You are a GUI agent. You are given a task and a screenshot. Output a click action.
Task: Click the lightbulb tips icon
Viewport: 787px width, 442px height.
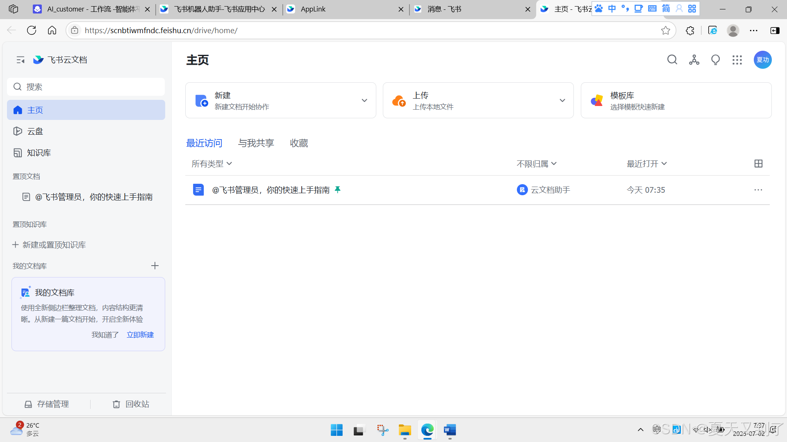(715, 60)
